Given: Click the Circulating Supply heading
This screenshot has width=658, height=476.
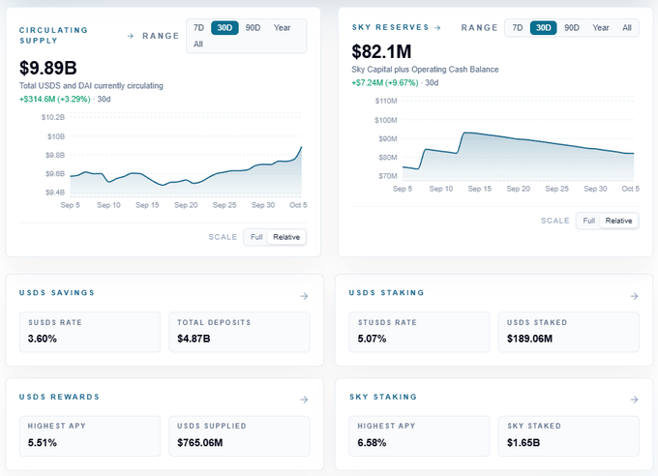Looking at the screenshot, I should click(x=53, y=35).
